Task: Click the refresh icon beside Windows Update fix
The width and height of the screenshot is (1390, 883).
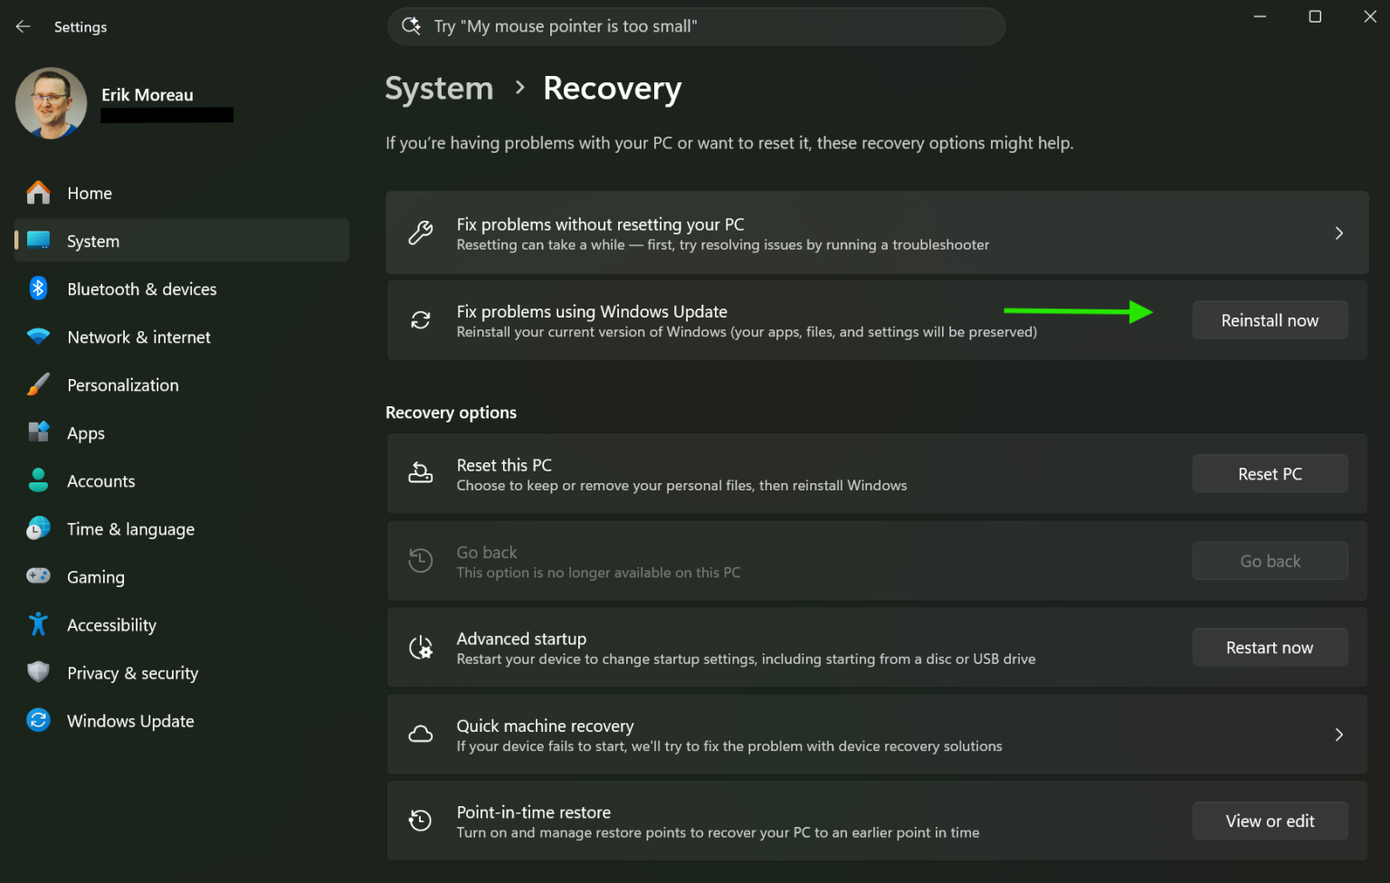Action: [421, 320]
